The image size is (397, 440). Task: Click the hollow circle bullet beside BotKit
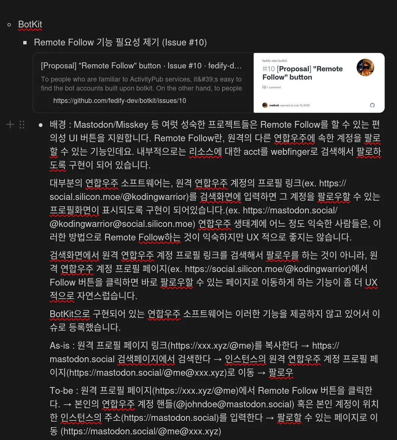coord(9,25)
